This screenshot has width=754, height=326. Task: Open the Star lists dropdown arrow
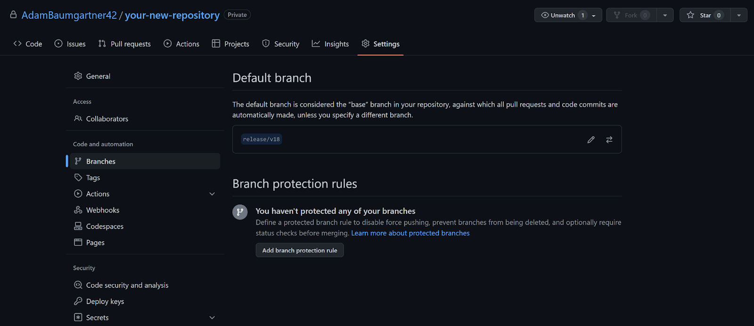click(739, 15)
